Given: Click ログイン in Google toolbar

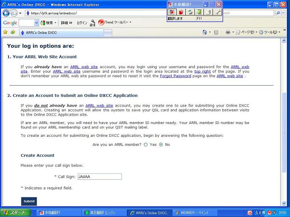Looking at the screenshot, I should tap(82, 23).
